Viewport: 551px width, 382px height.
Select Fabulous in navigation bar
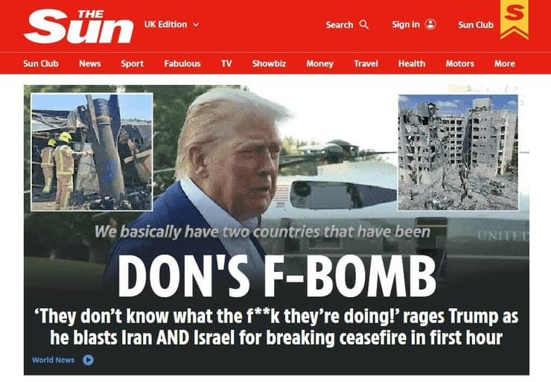pos(182,63)
